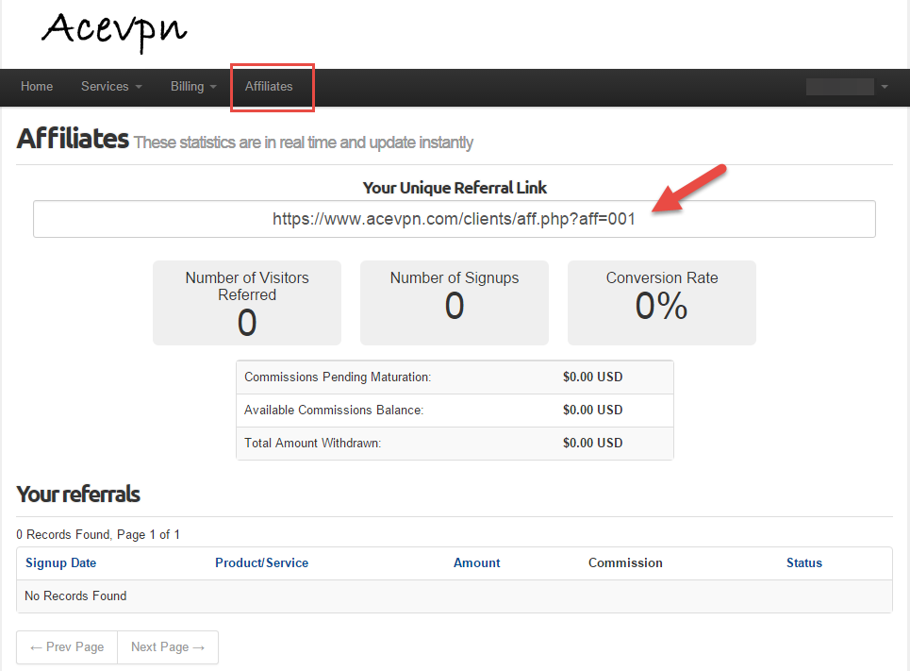Image resolution: width=910 pixels, height=671 pixels.
Task: Click the $0.00 USD Total Amount Withdrawn value
Action: click(592, 444)
